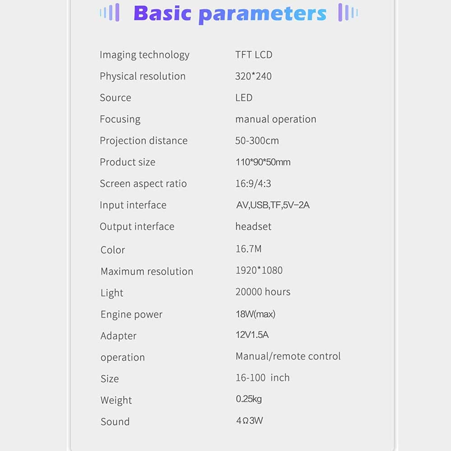This screenshot has height=451, width=451.
Task: Select the product size value 110*90*50mm
Action: (x=263, y=162)
